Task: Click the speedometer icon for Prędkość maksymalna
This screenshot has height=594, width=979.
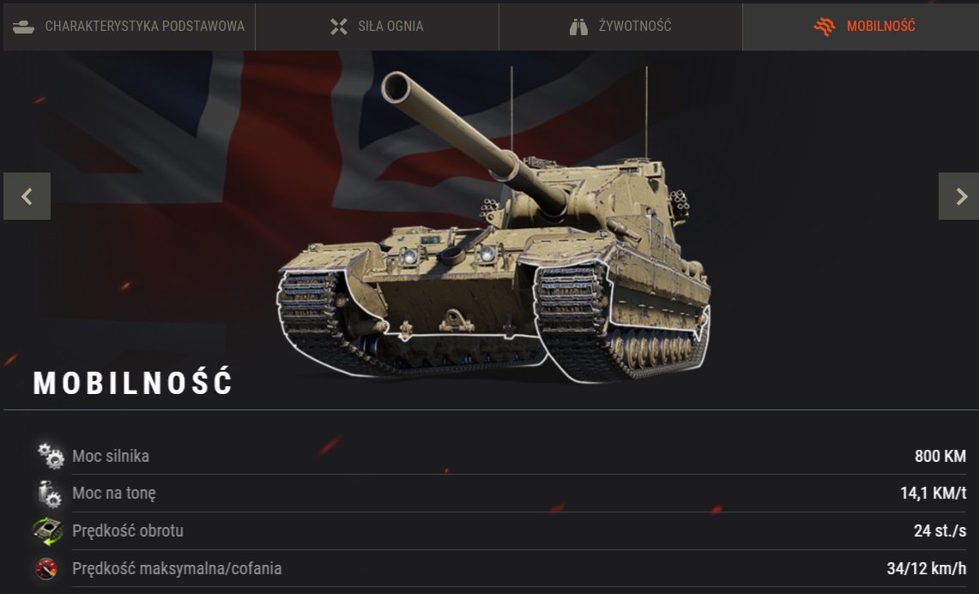Action: (x=46, y=568)
